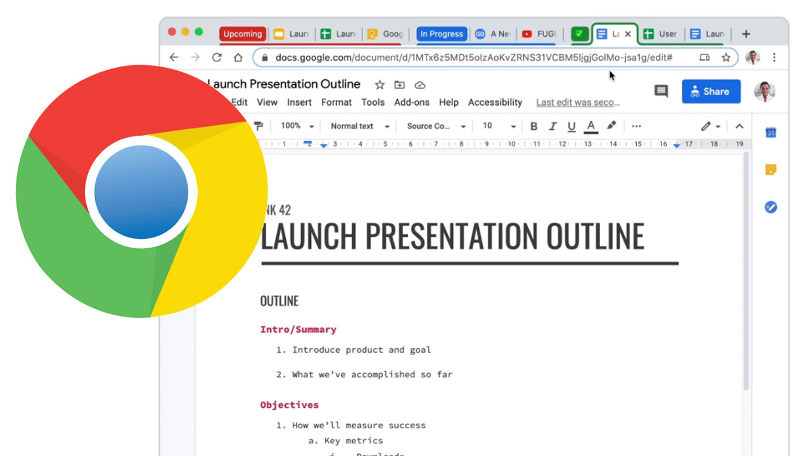The width and height of the screenshot is (811, 456).
Task: Click the move to folder icon
Action: point(399,85)
